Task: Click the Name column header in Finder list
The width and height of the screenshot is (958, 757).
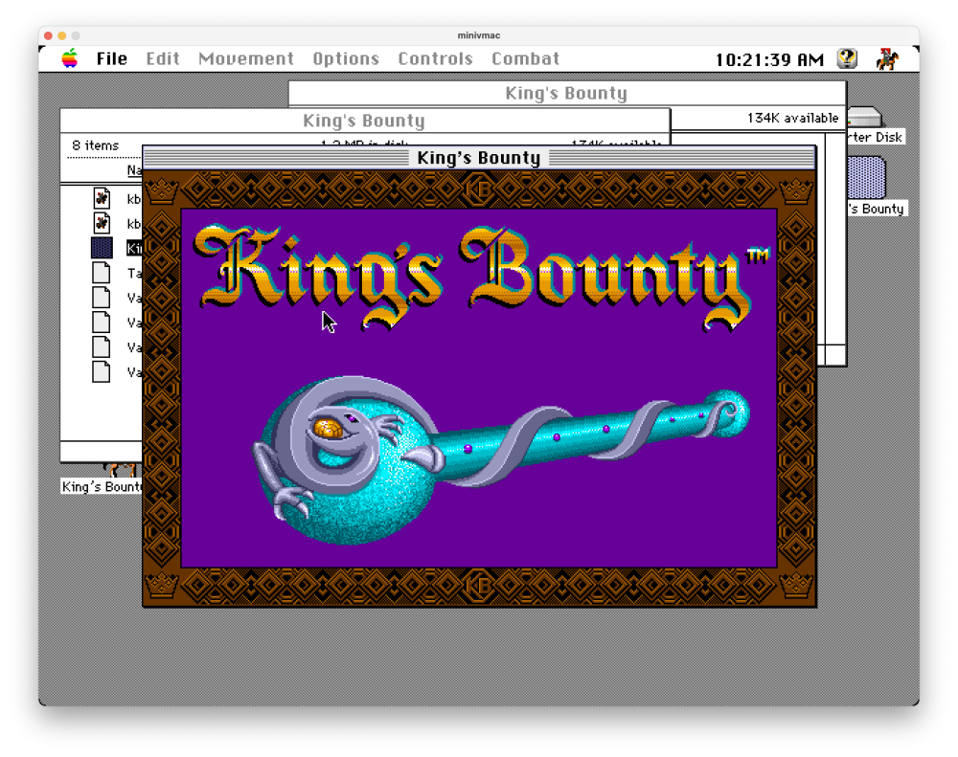Action: click(x=134, y=169)
